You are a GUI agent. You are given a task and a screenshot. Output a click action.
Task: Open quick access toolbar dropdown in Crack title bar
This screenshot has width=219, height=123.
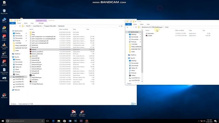136,22
